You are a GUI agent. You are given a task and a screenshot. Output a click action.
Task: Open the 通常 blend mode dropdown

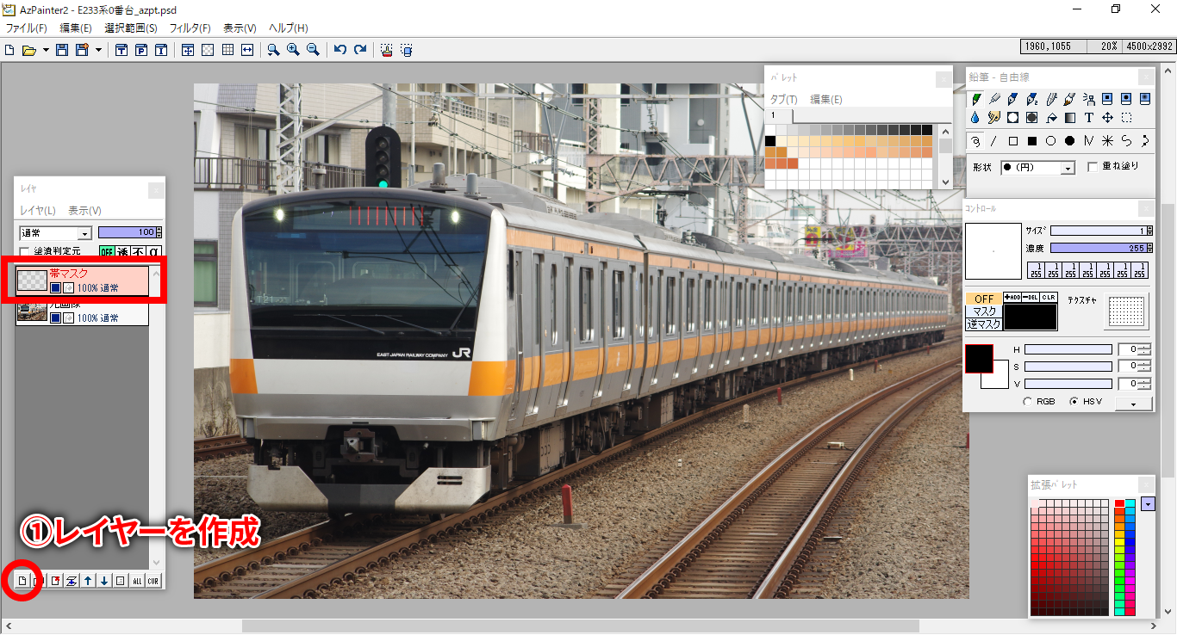pos(55,233)
